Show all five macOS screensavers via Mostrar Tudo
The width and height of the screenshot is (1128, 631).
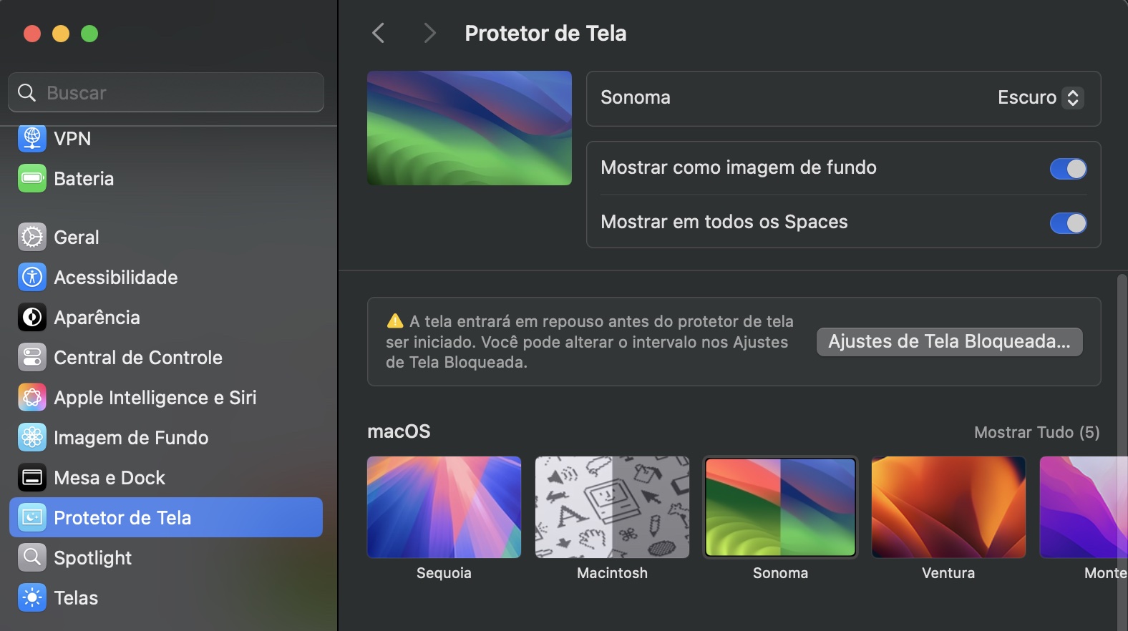coord(1037,431)
